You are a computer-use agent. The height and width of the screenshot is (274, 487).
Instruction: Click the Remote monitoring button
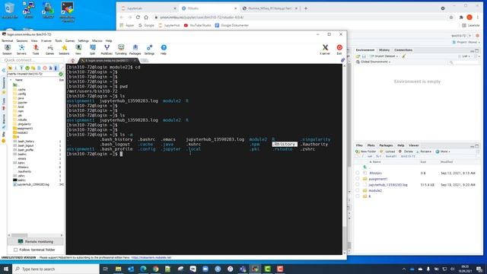point(36,241)
